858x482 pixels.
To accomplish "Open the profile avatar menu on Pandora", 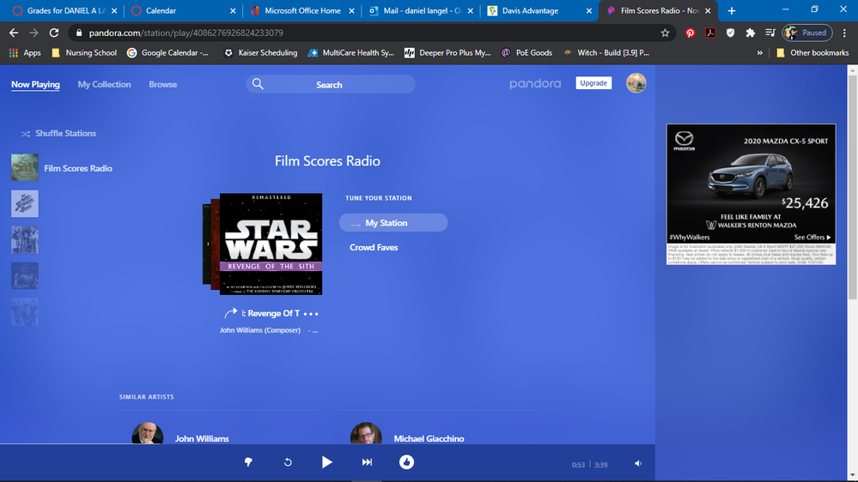I will pos(636,83).
